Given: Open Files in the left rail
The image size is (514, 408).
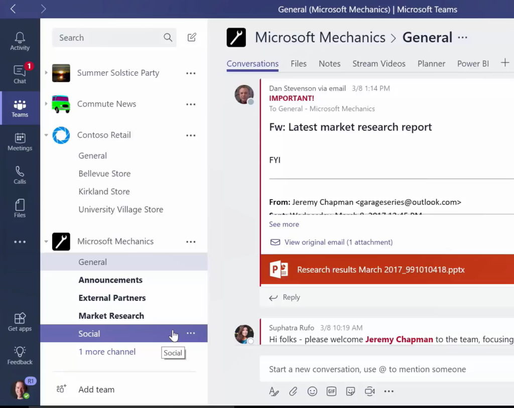Looking at the screenshot, I should point(20,208).
